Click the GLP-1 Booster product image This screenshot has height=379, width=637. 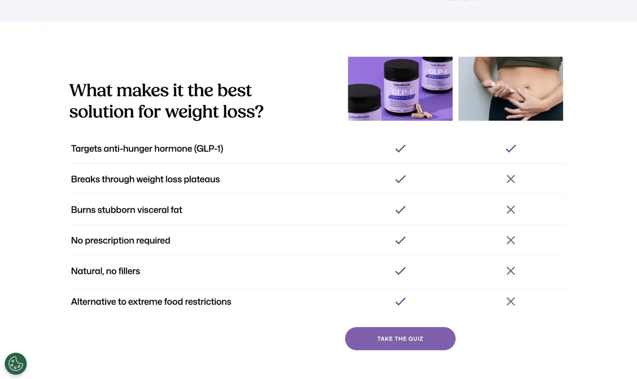point(400,89)
